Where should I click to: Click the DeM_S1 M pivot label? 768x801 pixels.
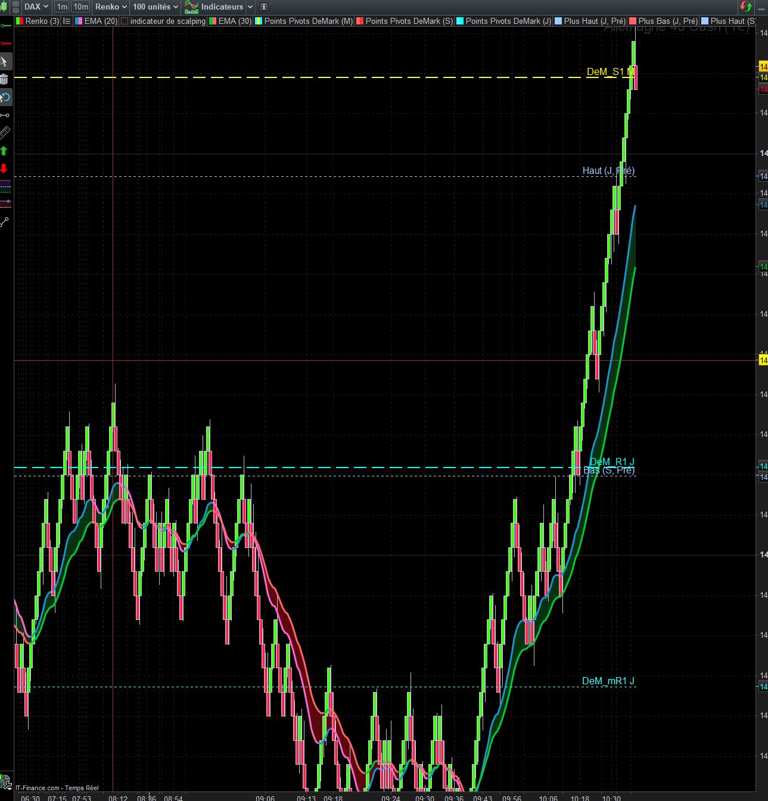(x=610, y=72)
